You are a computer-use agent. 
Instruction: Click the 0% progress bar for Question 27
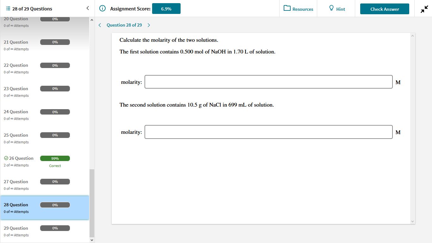pyautogui.click(x=55, y=181)
